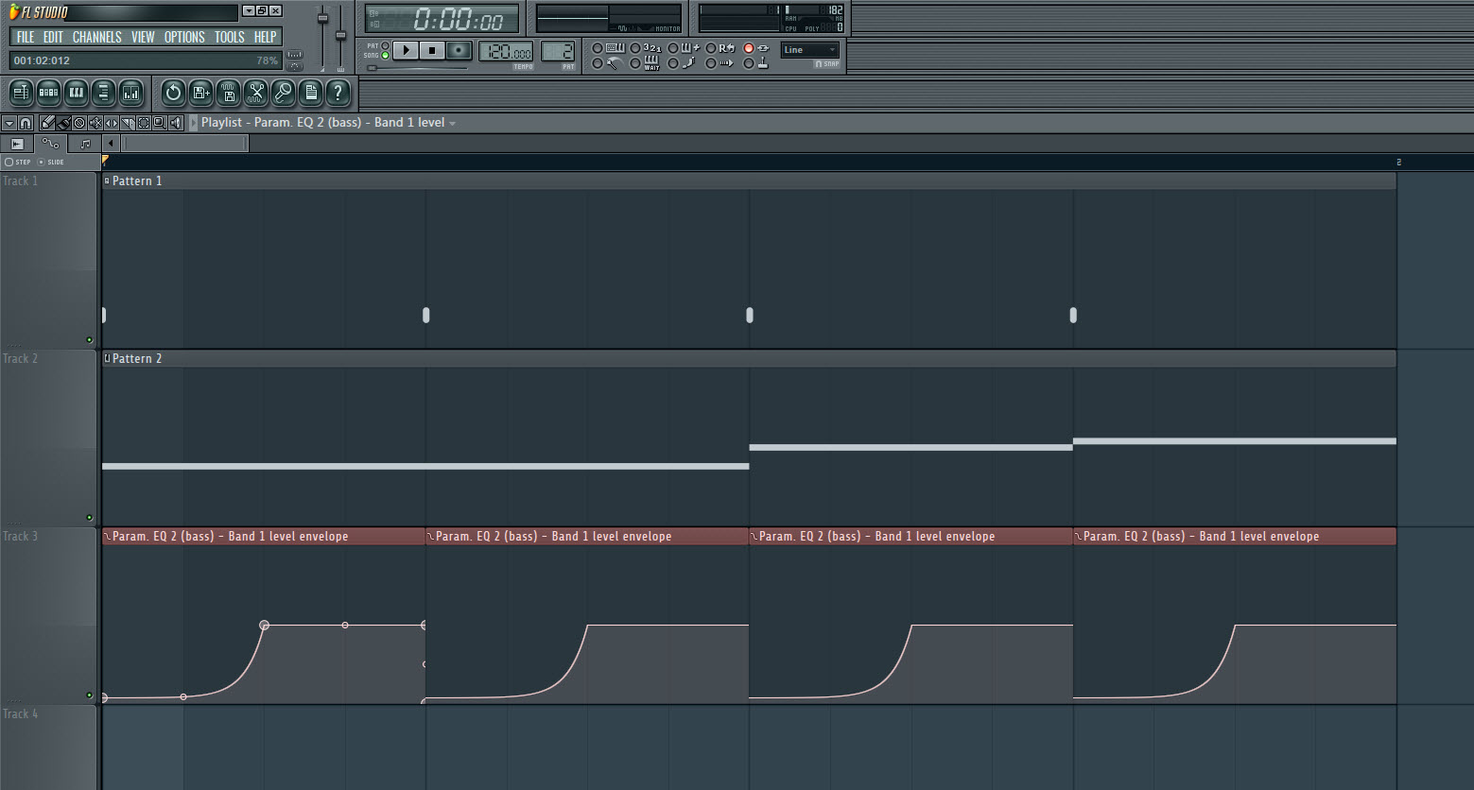The image size is (1474, 790).
Task: Click the 120.000 tempo display
Action: (x=506, y=52)
